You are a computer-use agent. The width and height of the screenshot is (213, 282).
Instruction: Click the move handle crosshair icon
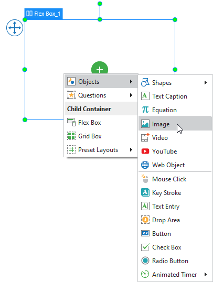click(15, 28)
